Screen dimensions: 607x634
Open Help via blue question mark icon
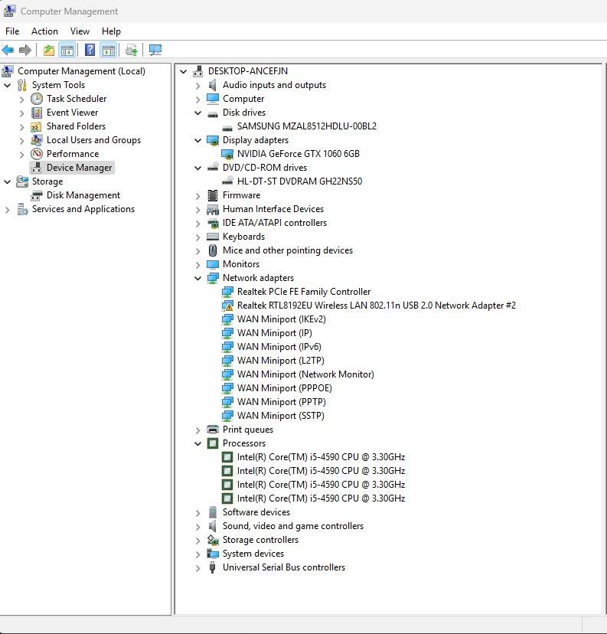90,51
